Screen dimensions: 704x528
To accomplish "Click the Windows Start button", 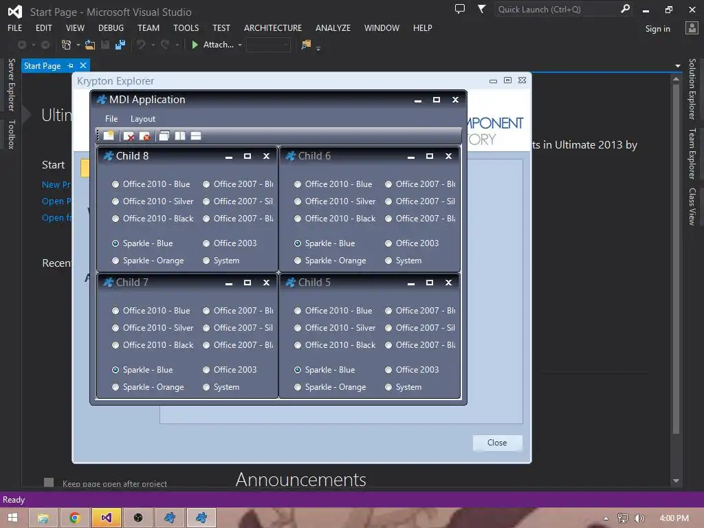I will click(x=12, y=518).
